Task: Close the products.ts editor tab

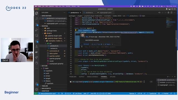Action: (x=80, y=12)
